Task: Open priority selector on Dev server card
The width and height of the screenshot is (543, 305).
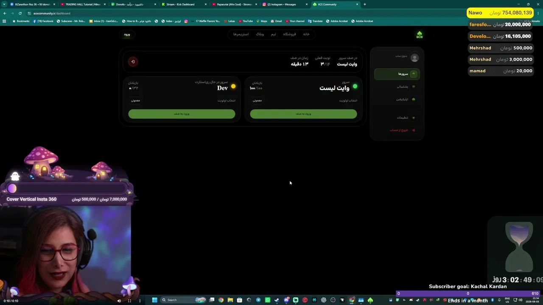Action: pyautogui.click(x=135, y=100)
